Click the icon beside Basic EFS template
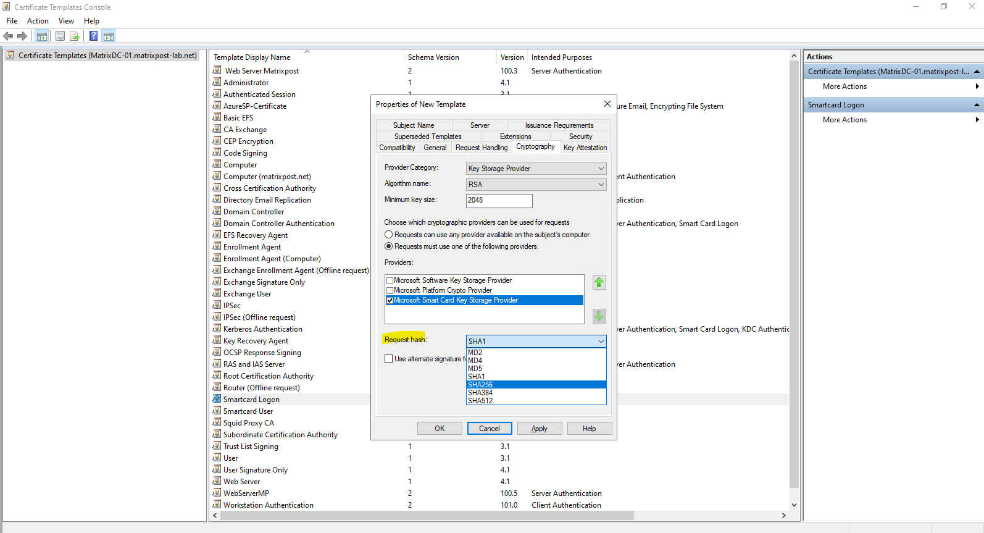 217,117
